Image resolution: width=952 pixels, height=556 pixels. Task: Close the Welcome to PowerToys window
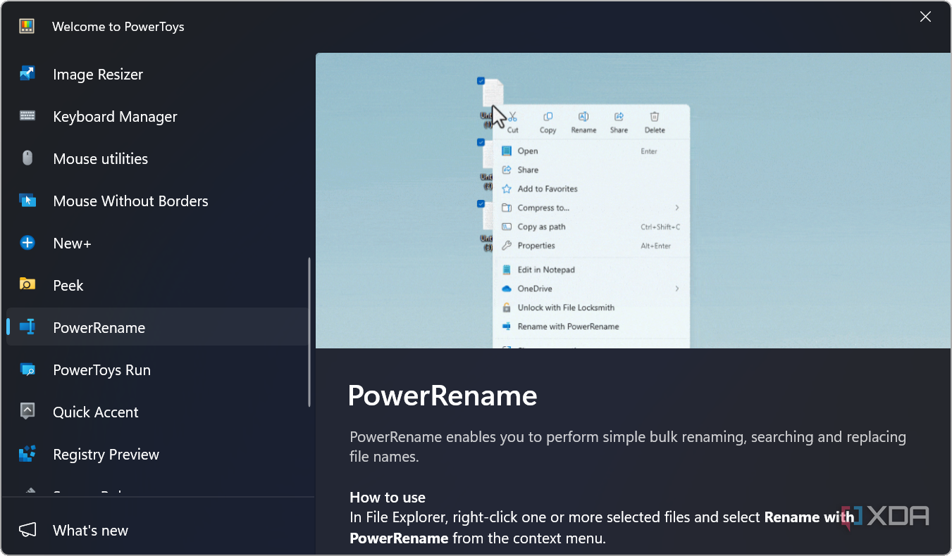coord(925,17)
